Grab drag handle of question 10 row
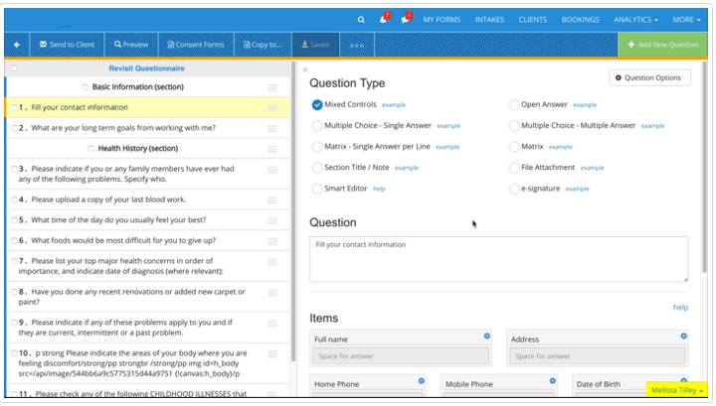716x406 pixels. 272,353
